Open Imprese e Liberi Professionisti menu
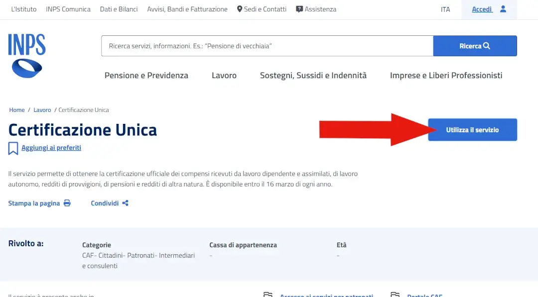This screenshot has width=538, height=297. pyautogui.click(x=446, y=75)
